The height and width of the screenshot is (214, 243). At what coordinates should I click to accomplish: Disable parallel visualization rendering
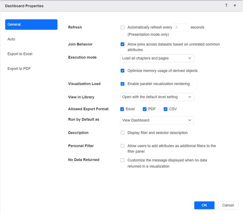tap(122, 84)
